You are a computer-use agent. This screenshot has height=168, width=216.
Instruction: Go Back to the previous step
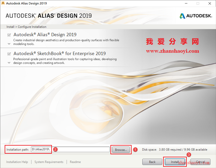[152, 162]
